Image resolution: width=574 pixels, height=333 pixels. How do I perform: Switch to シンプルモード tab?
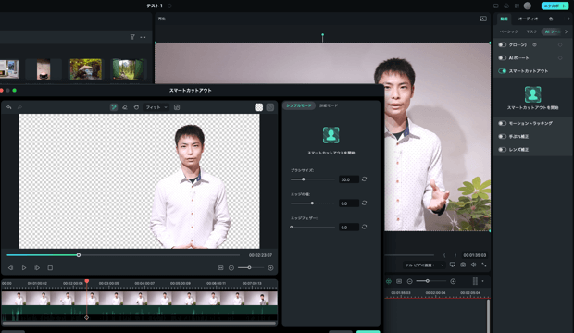[299, 105]
